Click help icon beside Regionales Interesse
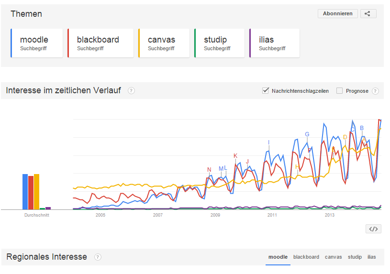 (98, 257)
